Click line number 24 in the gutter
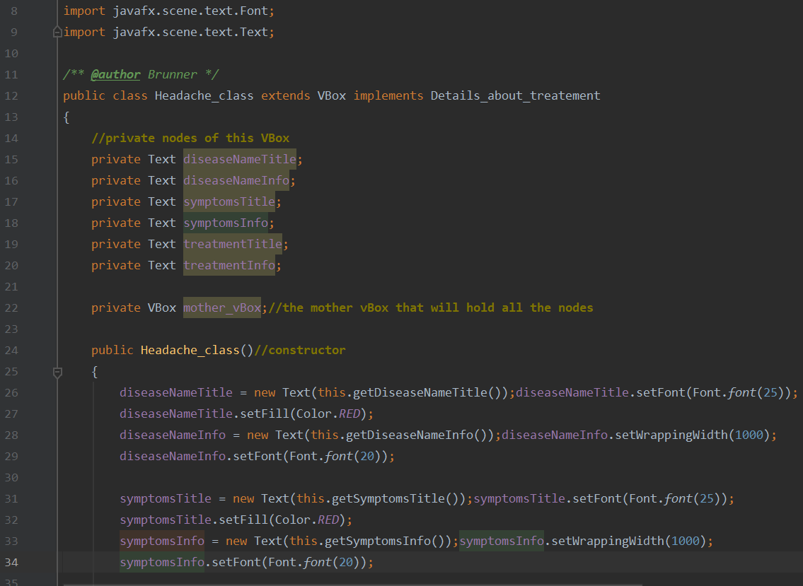 [11, 350]
